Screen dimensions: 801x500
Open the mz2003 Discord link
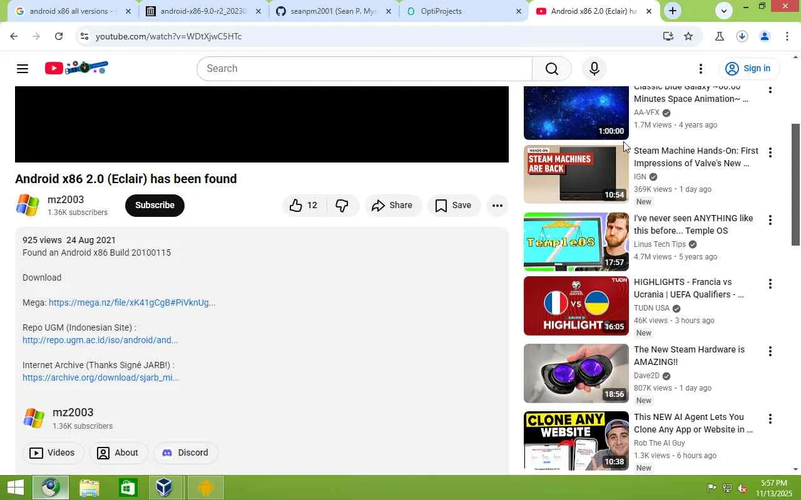click(x=185, y=452)
